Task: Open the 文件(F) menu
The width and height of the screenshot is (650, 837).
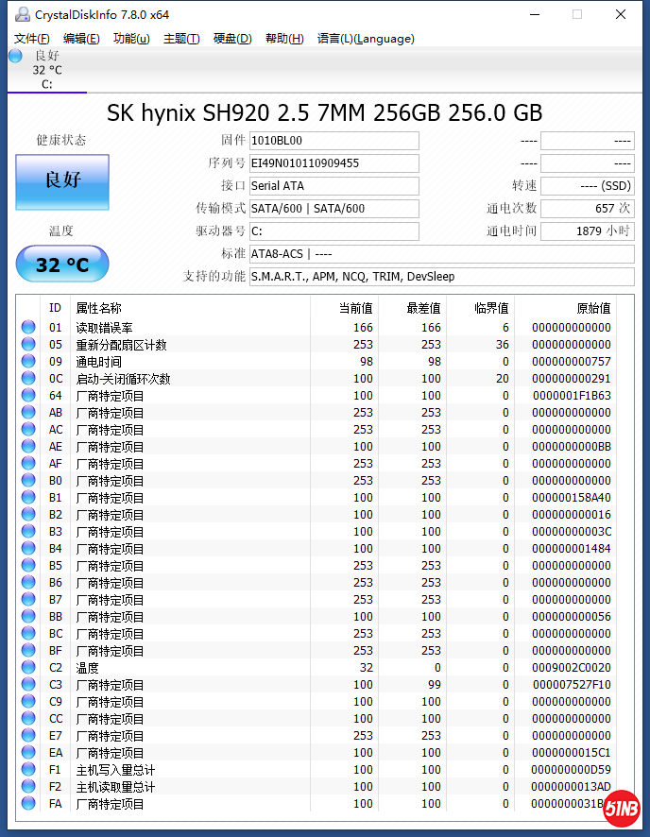Action: [x=32, y=39]
